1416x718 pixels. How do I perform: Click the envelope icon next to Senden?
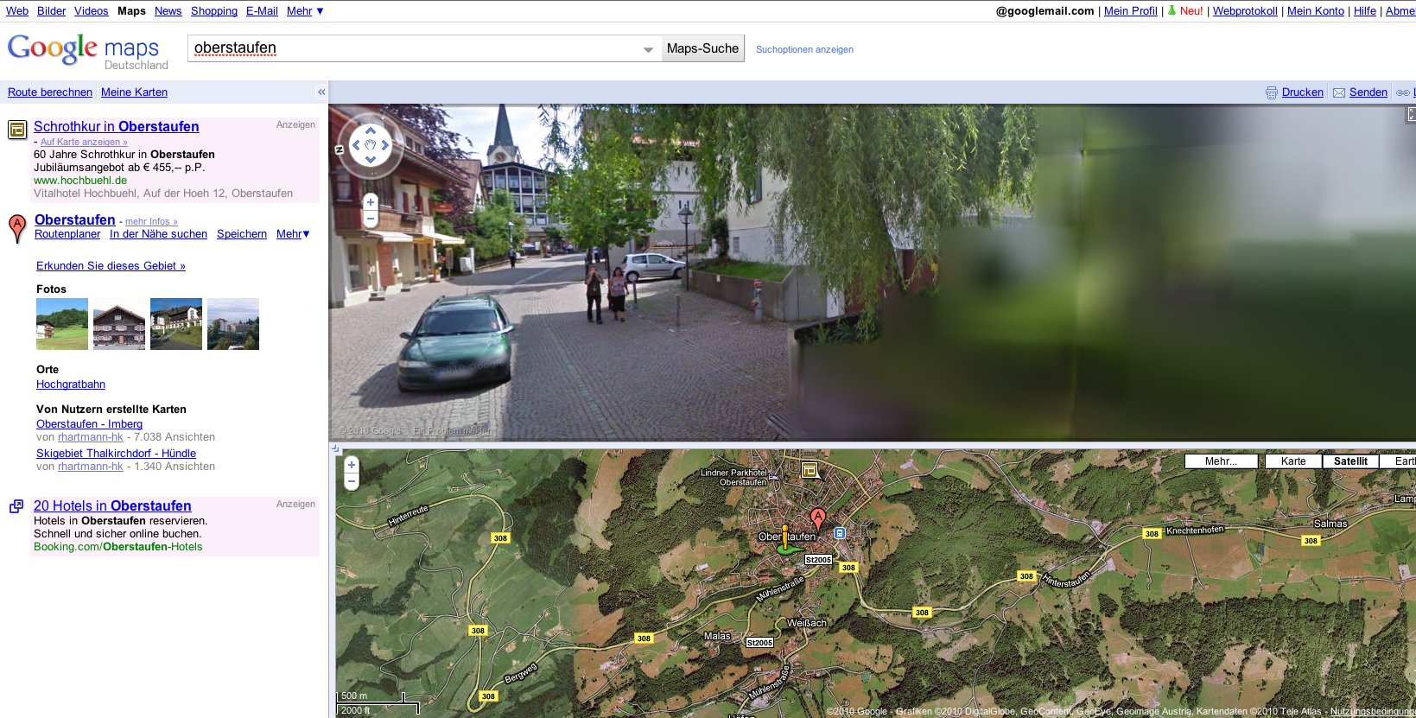tap(1339, 92)
